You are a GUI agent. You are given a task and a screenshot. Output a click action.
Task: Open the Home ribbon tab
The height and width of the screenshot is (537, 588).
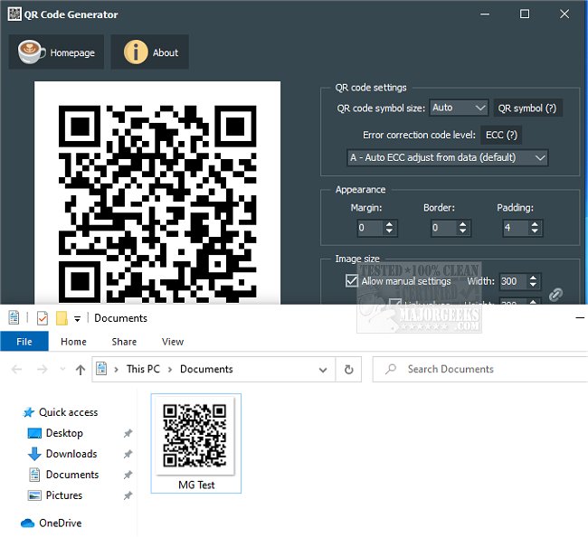(x=73, y=342)
